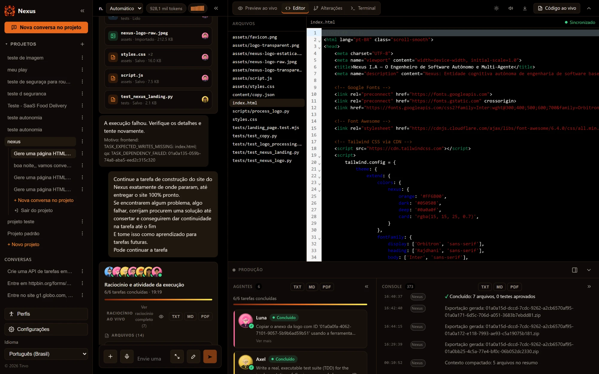Fold the head tag at line 3

pyautogui.click(x=319, y=48)
